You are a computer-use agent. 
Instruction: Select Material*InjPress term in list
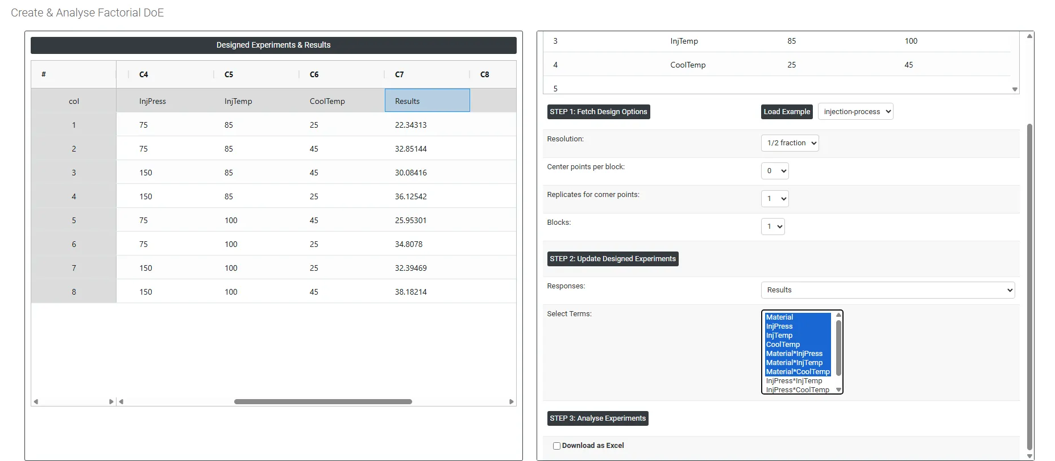(x=798, y=354)
